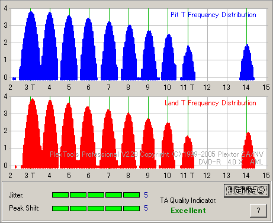Click the Jitter score value 5
273x223 pixels.
pos(146,195)
